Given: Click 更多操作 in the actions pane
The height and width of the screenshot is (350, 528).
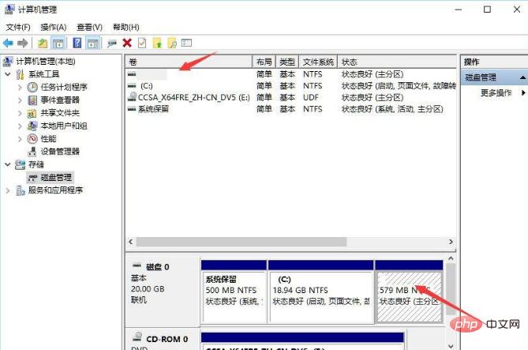Looking at the screenshot, I should [496, 92].
